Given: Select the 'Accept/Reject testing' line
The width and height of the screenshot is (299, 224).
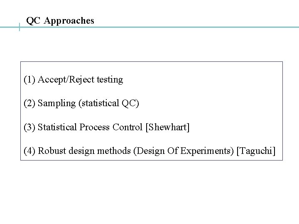Looking at the screenshot, I should click(x=74, y=80).
